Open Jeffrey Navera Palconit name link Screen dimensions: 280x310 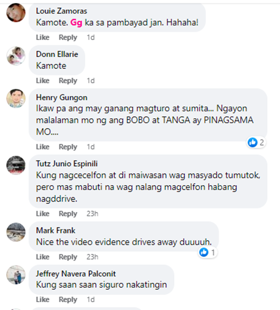(76, 274)
